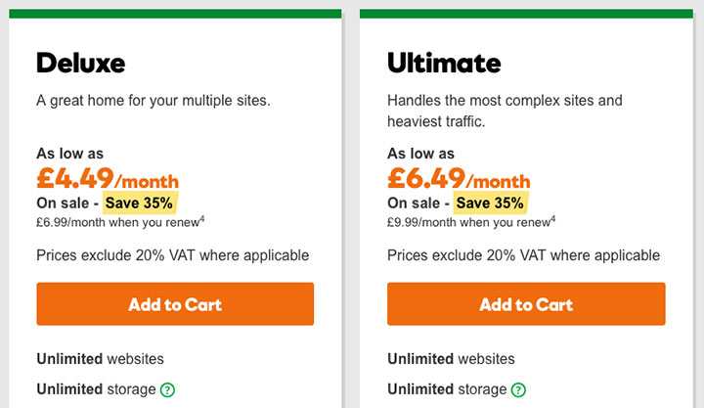Click Unlimited websites under Deluxe

[100, 358]
